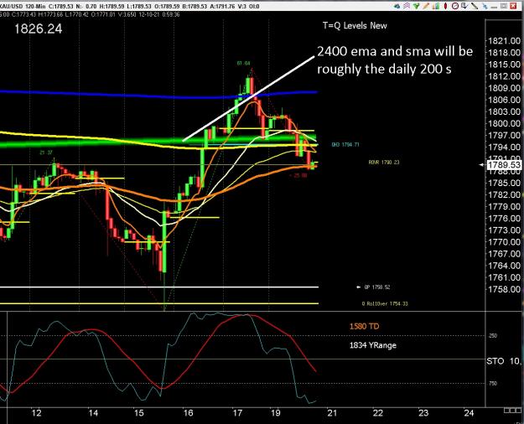This screenshot has width=524, height=424.
Task: Click date 16 on time axis
Action: 188,413
